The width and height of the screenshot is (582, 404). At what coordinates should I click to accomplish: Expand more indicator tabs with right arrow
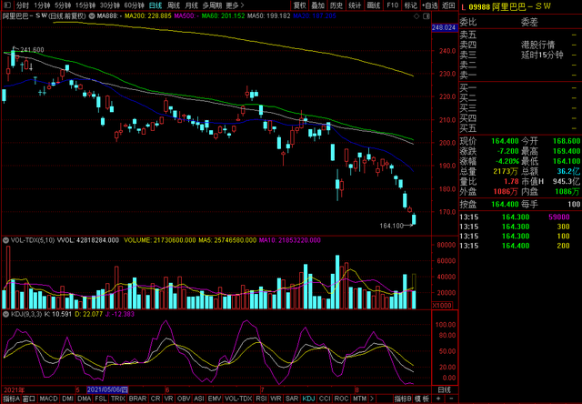click(372, 399)
